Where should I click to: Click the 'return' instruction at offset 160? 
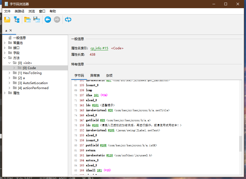tap(91, 150)
